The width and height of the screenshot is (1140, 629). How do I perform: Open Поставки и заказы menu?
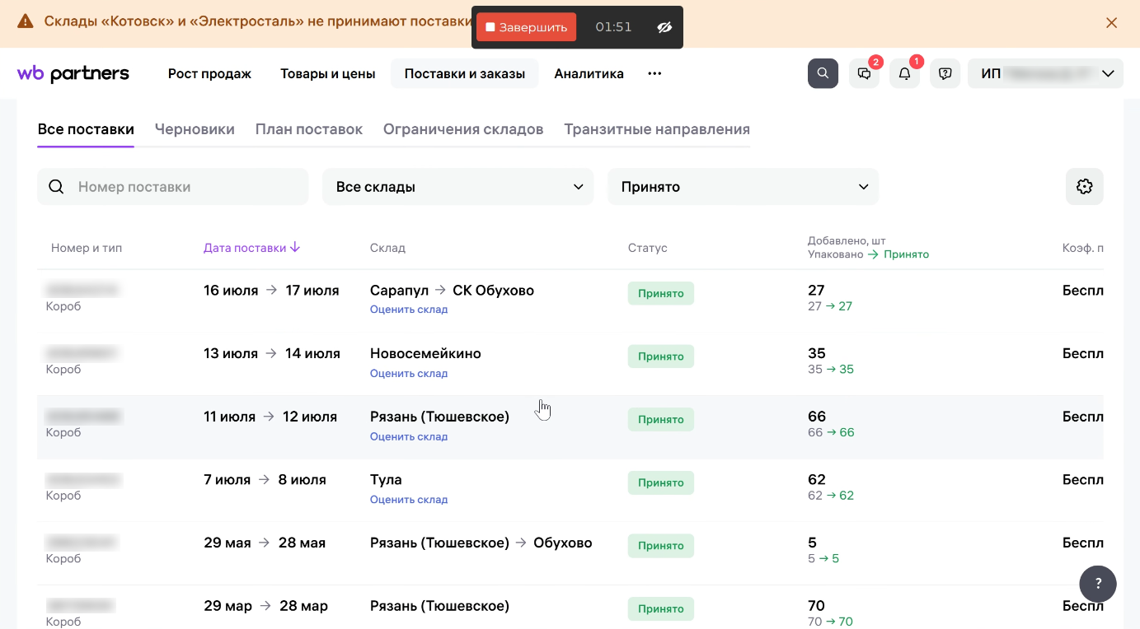(465, 73)
